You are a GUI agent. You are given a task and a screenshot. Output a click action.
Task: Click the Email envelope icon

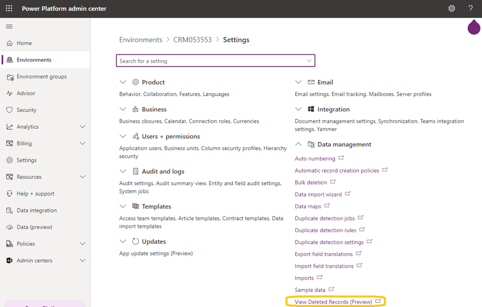311,82
